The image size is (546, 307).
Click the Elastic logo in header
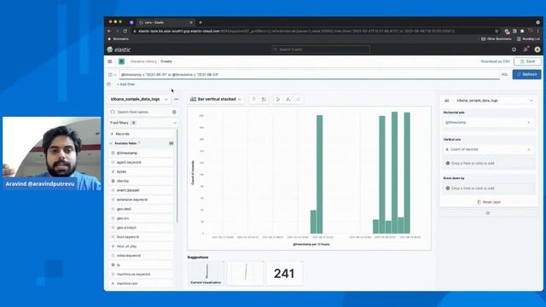pos(119,49)
